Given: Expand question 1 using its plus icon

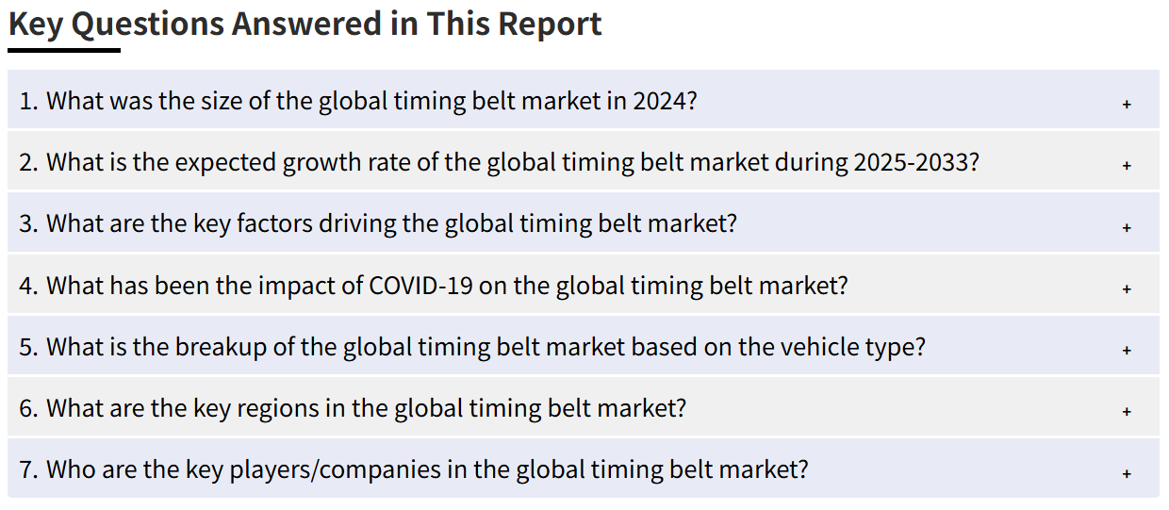Looking at the screenshot, I should [1127, 104].
